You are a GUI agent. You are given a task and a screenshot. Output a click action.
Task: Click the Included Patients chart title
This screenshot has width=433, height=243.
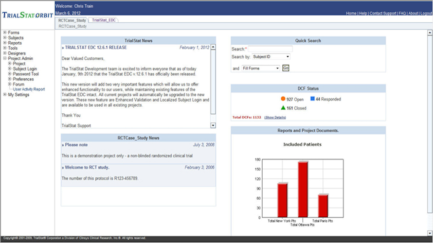tap(303, 144)
